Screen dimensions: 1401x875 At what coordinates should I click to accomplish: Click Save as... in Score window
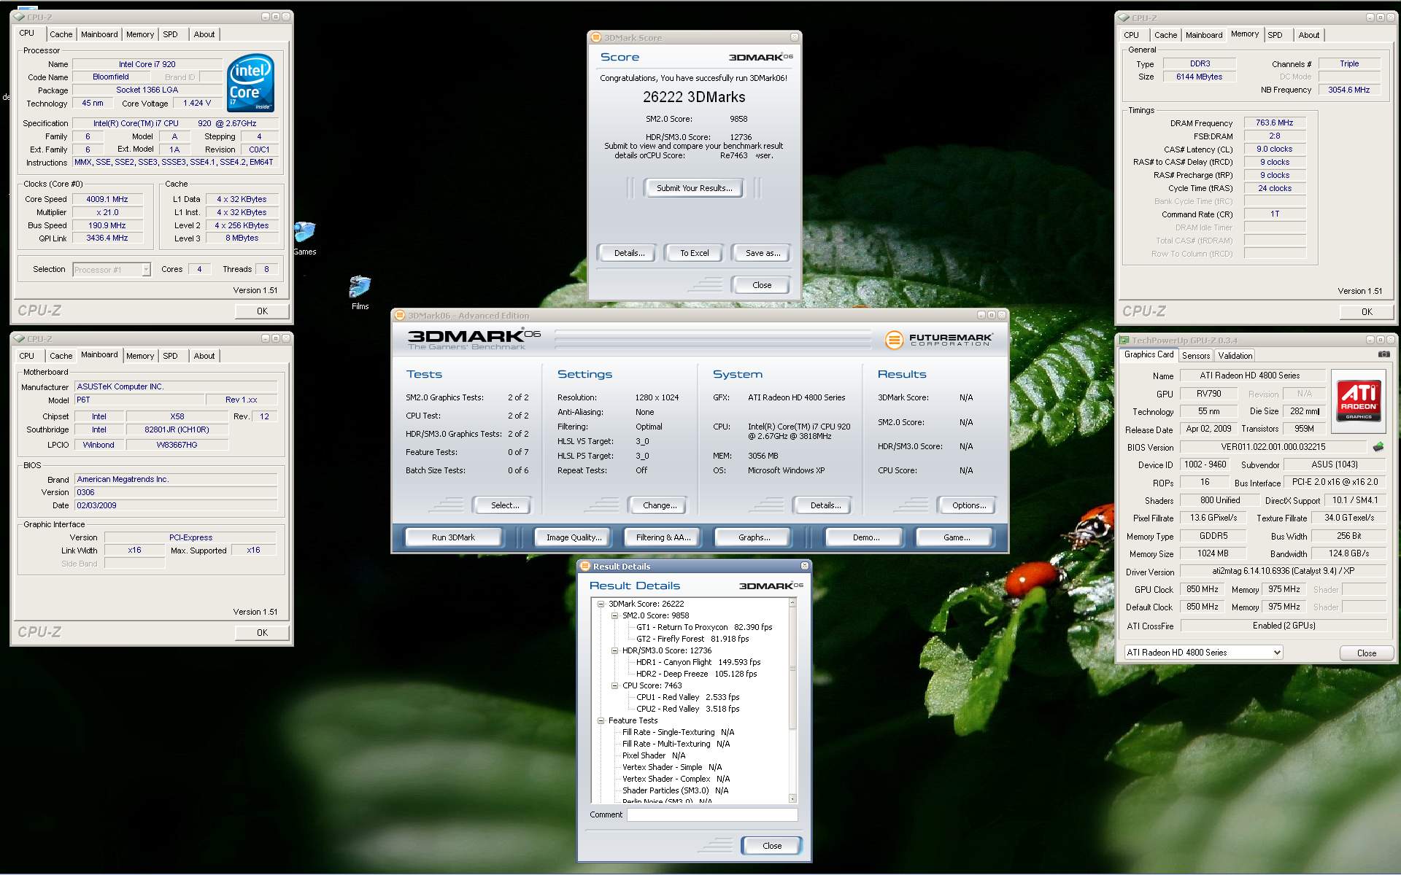(x=762, y=253)
